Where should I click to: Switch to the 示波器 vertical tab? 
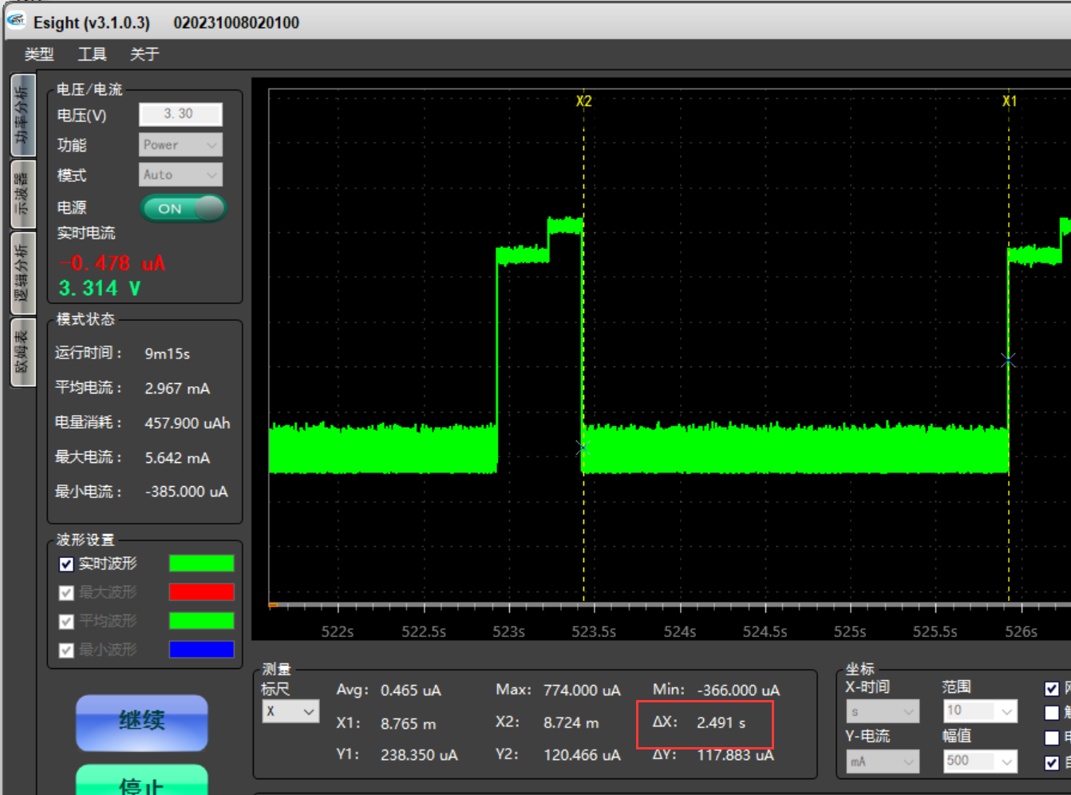click(x=22, y=194)
